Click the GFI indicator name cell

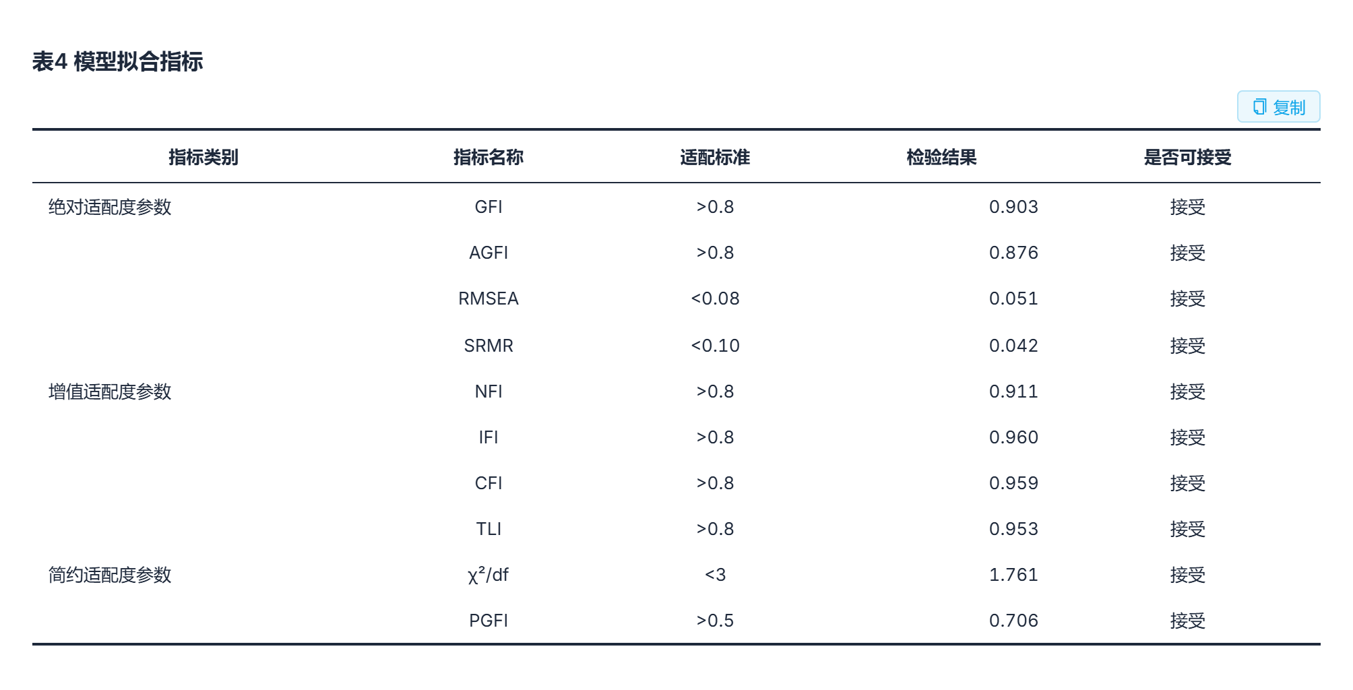click(489, 207)
